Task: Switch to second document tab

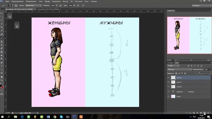Action: 48,9
